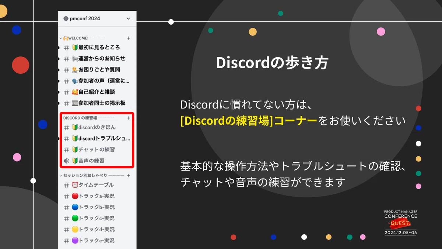Open the 自己紹介と雑談 channel
Screen dimensions: 442x249
coord(97,92)
